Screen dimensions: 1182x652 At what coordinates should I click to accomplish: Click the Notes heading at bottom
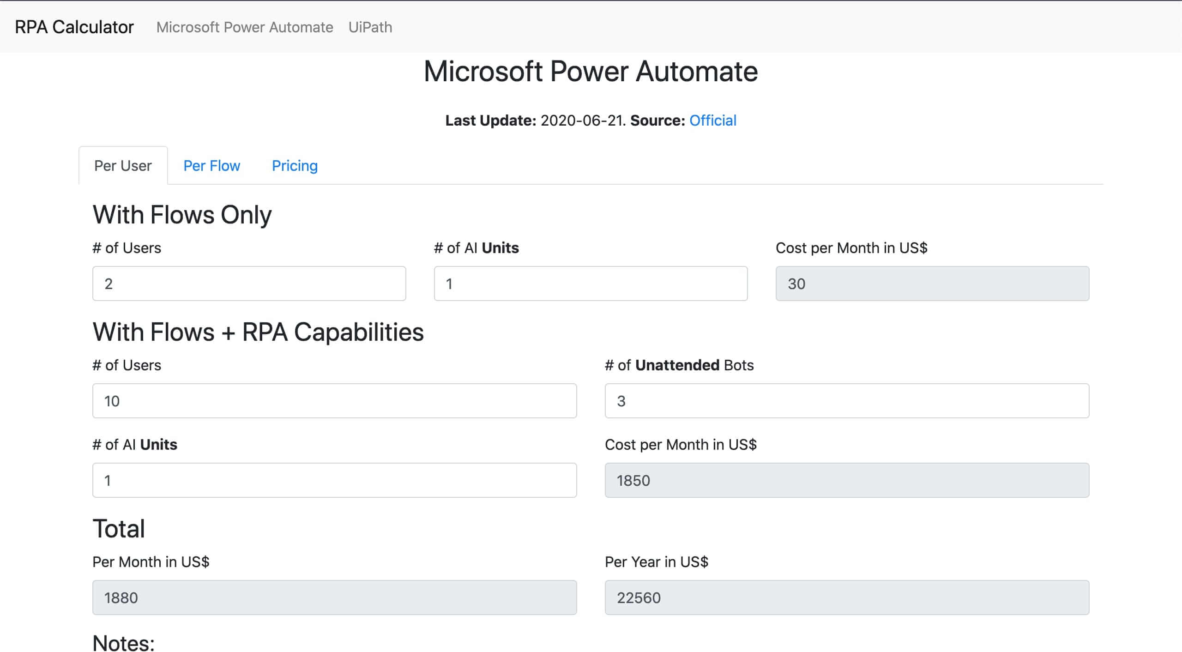coord(123,643)
